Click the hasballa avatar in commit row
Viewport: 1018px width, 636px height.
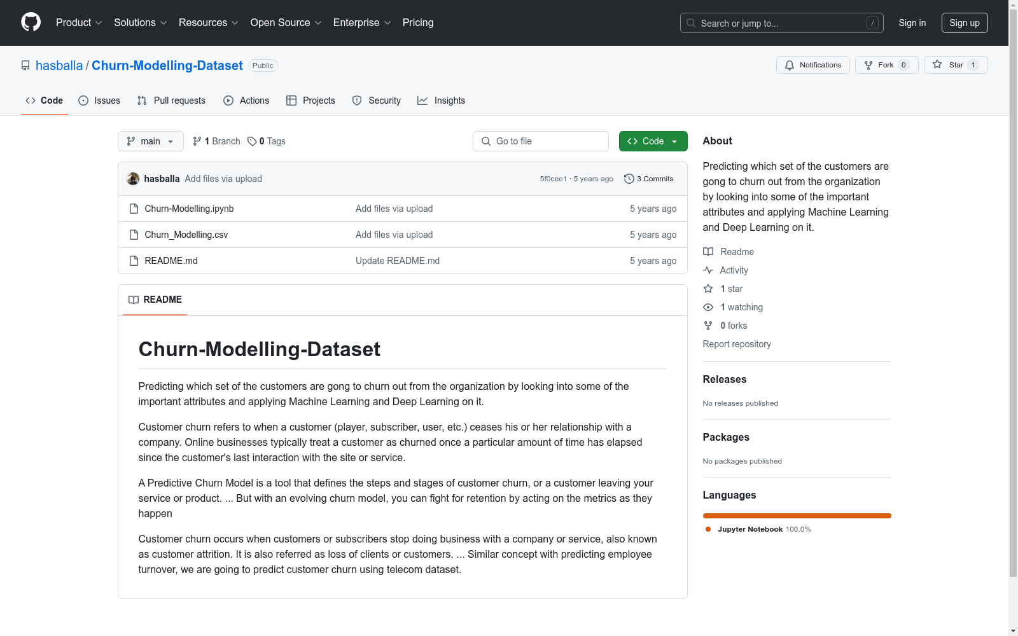133,179
